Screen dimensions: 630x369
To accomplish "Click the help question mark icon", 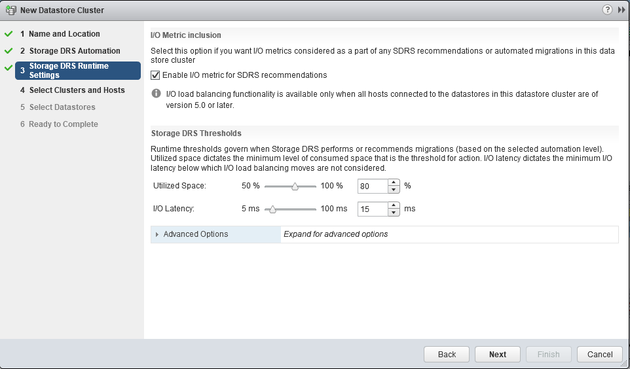I will [607, 10].
